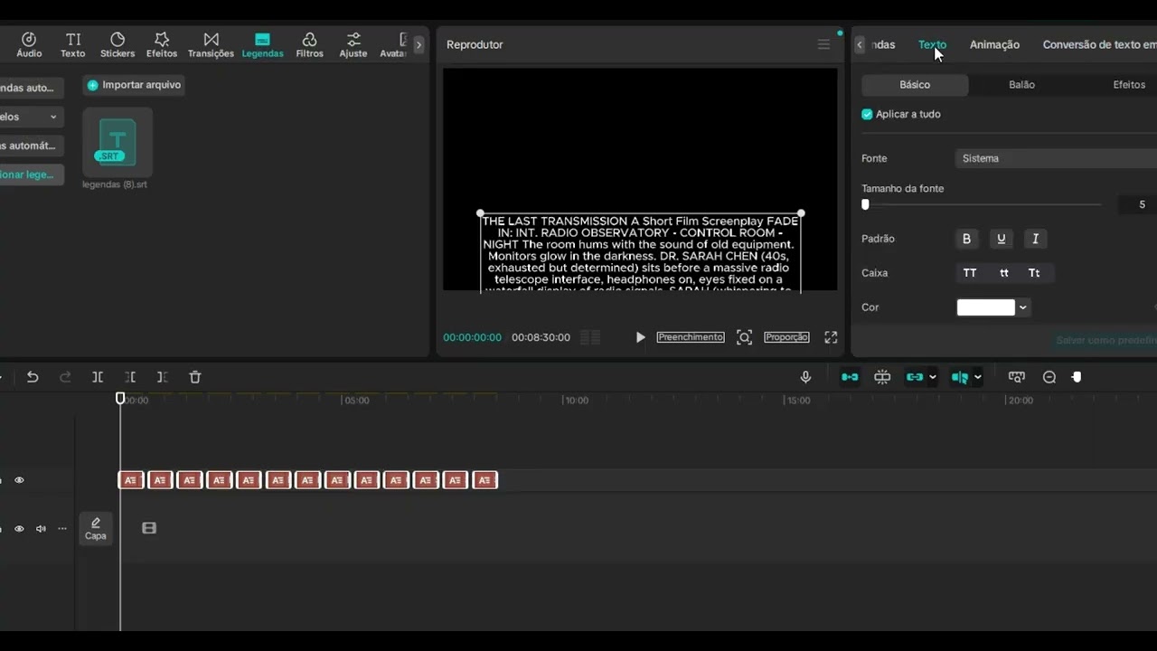Click the Proporção button
Screen dimensions: 1157x651
[x=786, y=337]
